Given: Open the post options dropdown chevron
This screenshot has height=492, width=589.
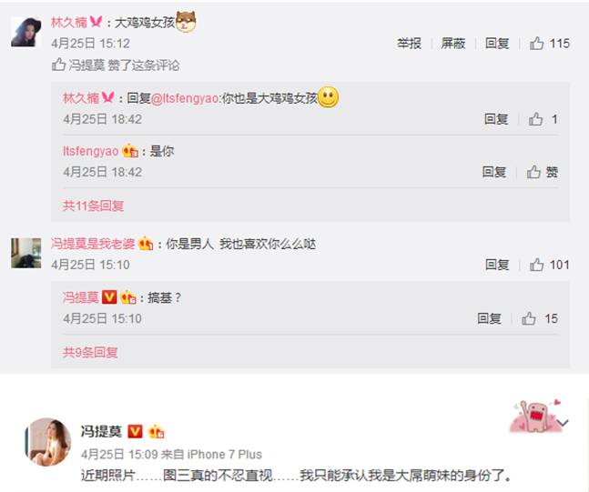Looking at the screenshot, I should [x=563, y=423].
